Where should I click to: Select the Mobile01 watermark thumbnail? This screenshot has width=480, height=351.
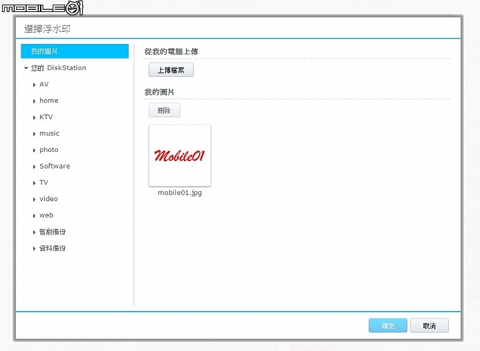click(x=180, y=156)
